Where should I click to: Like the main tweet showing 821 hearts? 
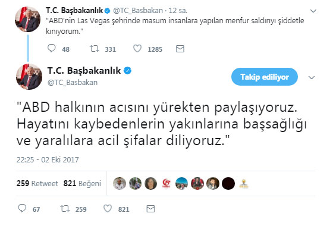(x=108, y=209)
